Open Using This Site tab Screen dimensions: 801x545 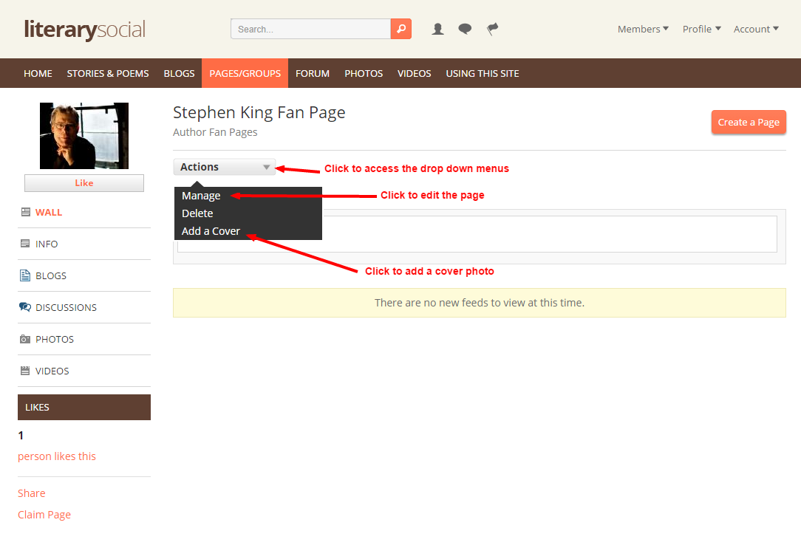pyautogui.click(x=483, y=74)
